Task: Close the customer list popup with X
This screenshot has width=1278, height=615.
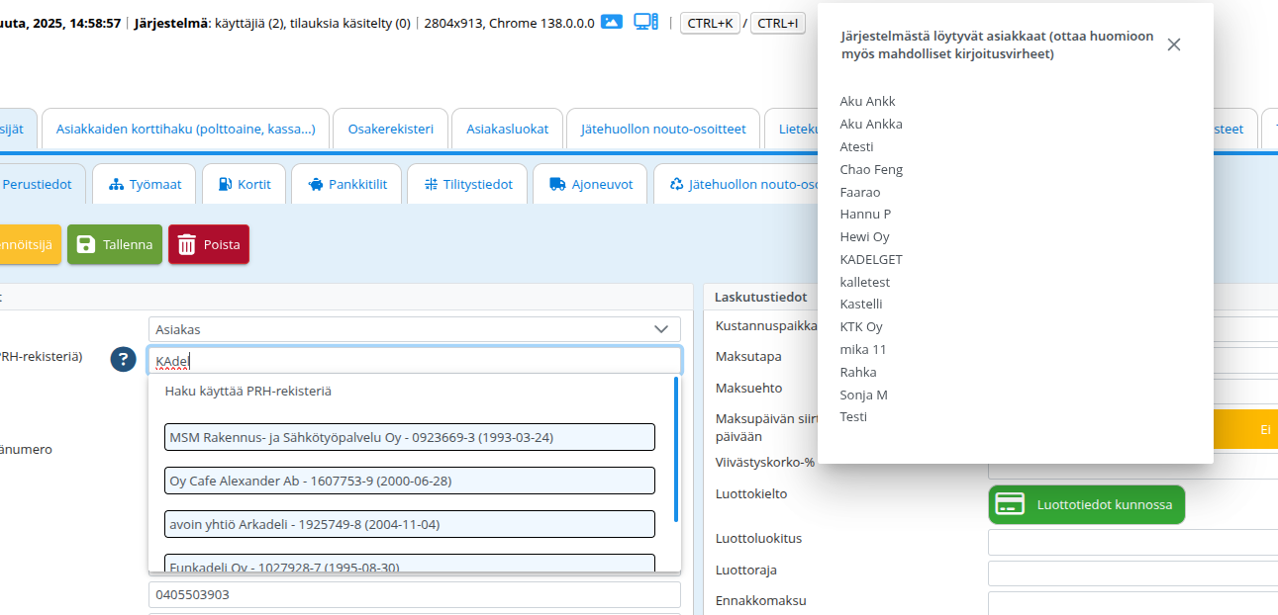Action: click(x=1173, y=44)
